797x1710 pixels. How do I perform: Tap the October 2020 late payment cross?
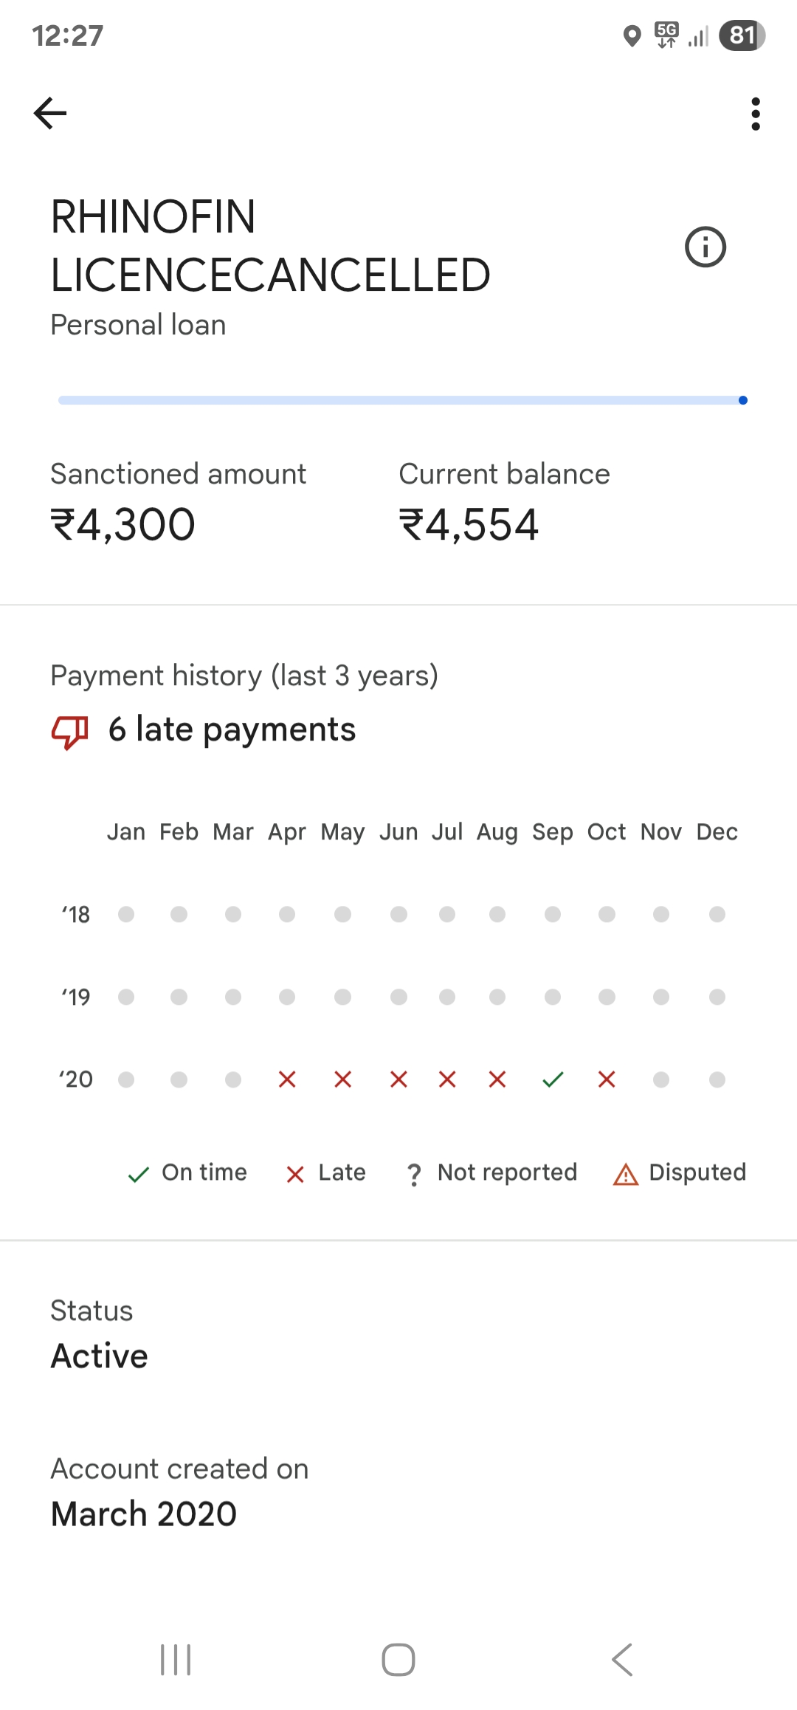click(x=607, y=1079)
